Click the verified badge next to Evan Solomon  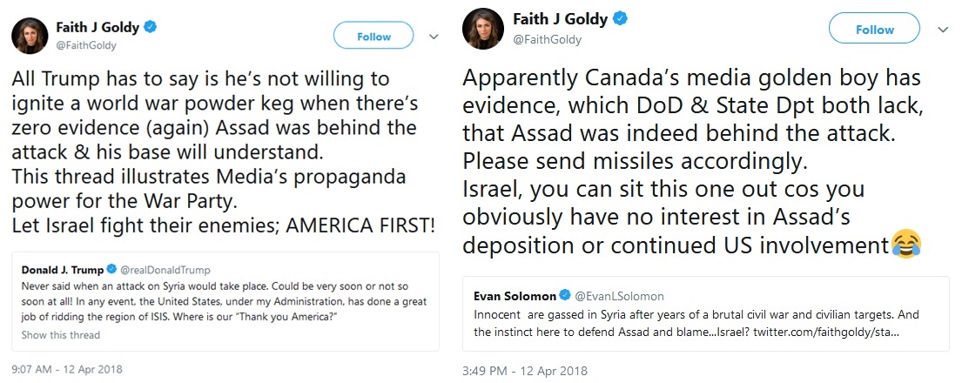point(565,296)
